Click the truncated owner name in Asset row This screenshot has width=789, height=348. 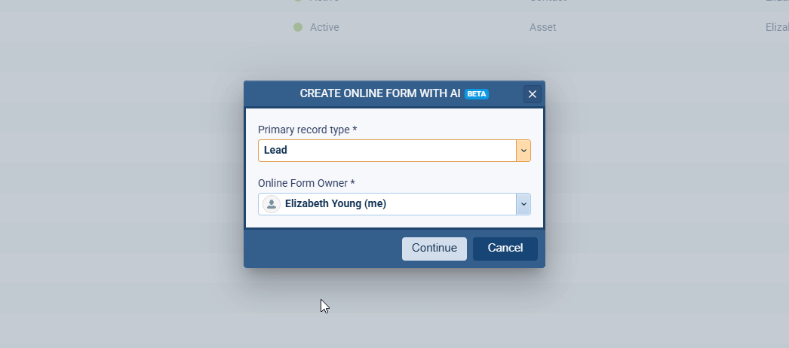click(777, 27)
